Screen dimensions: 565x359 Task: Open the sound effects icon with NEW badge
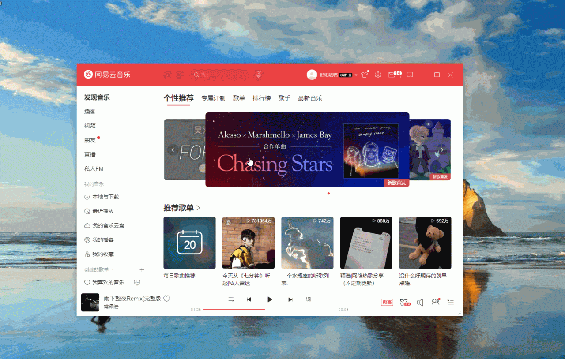pyautogui.click(x=404, y=302)
